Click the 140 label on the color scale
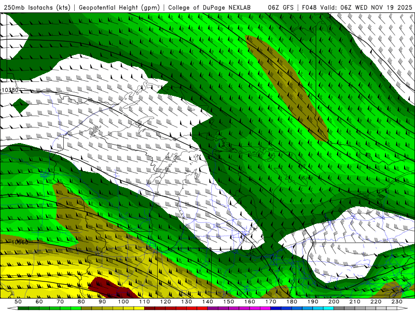Image resolution: width=415 pixels, height=311 pixels. 208,302
